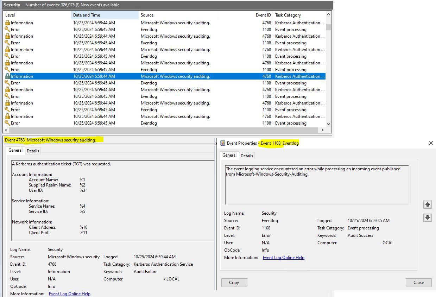Image resolution: width=436 pixels, height=297 pixels.
Task: Click the '%1' account name value
Action: pyautogui.click(x=82, y=180)
